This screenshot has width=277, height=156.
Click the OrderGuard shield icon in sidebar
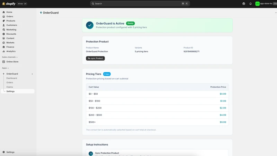(x=3, y=74)
